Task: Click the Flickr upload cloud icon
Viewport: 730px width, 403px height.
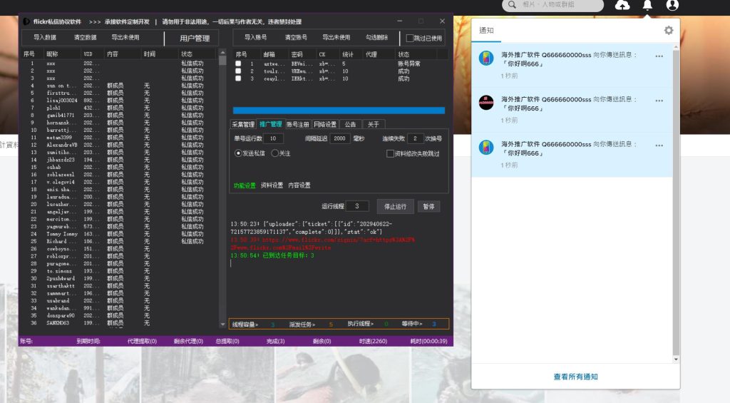Action: click(x=622, y=6)
